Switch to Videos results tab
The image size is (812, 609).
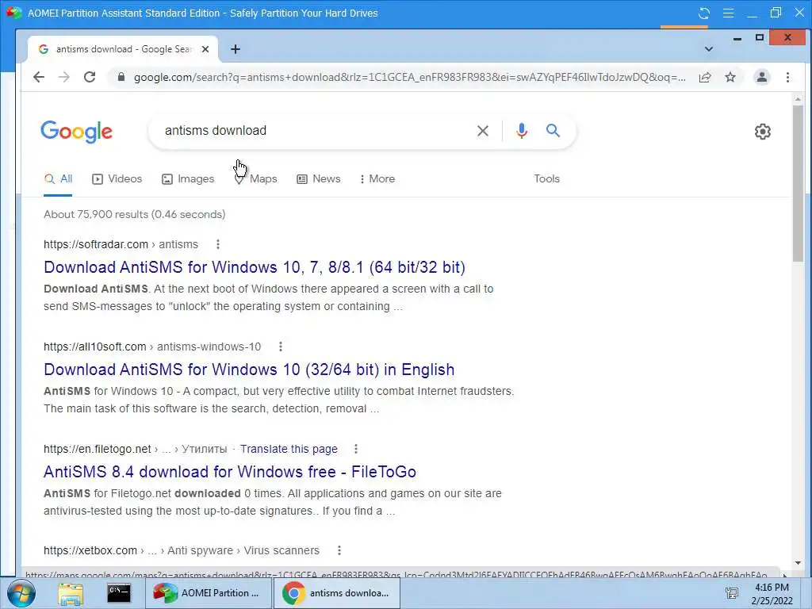117,179
